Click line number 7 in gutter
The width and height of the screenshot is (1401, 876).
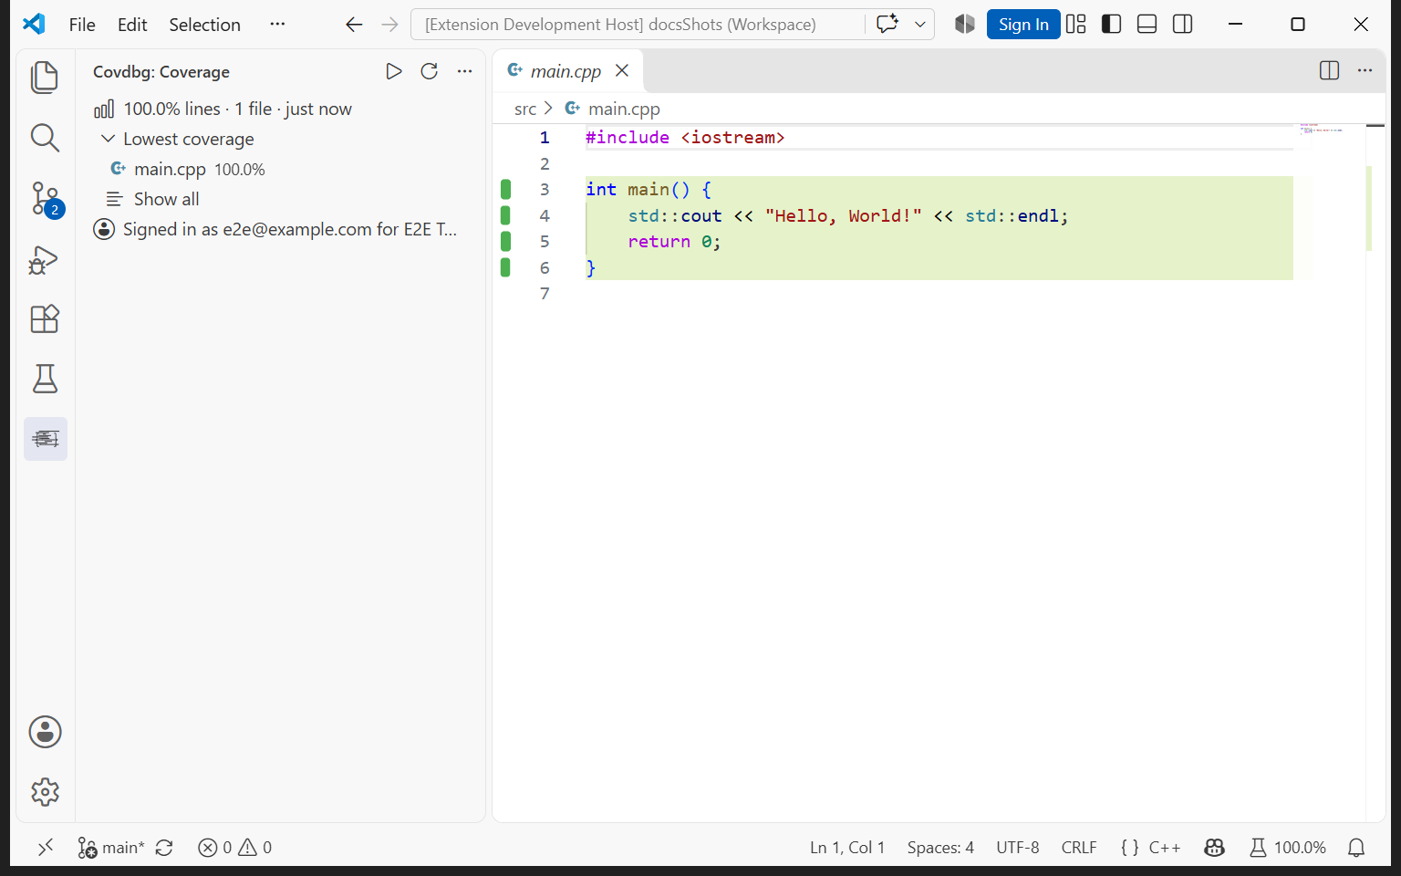[x=545, y=293]
